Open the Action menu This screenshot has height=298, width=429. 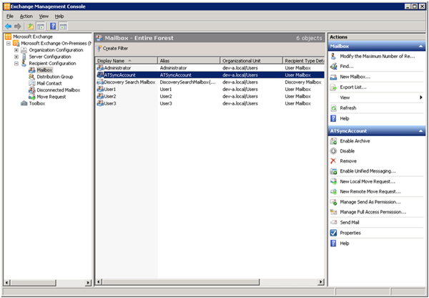click(x=26, y=16)
